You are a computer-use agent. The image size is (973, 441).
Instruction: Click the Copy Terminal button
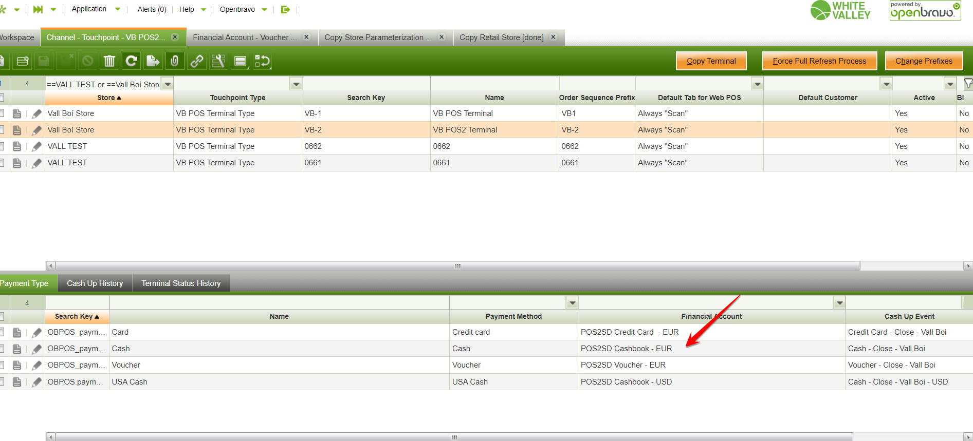[x=711, y=61]
